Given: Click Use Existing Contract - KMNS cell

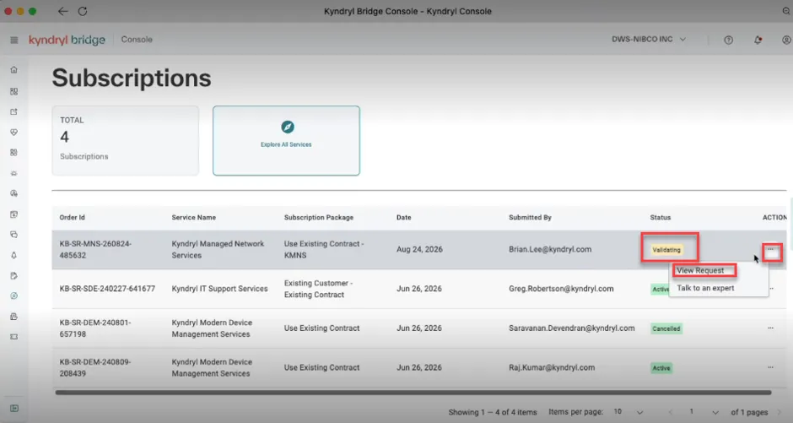Looking at the screenshot, I should pyautogui.click(x=324, y=249).
